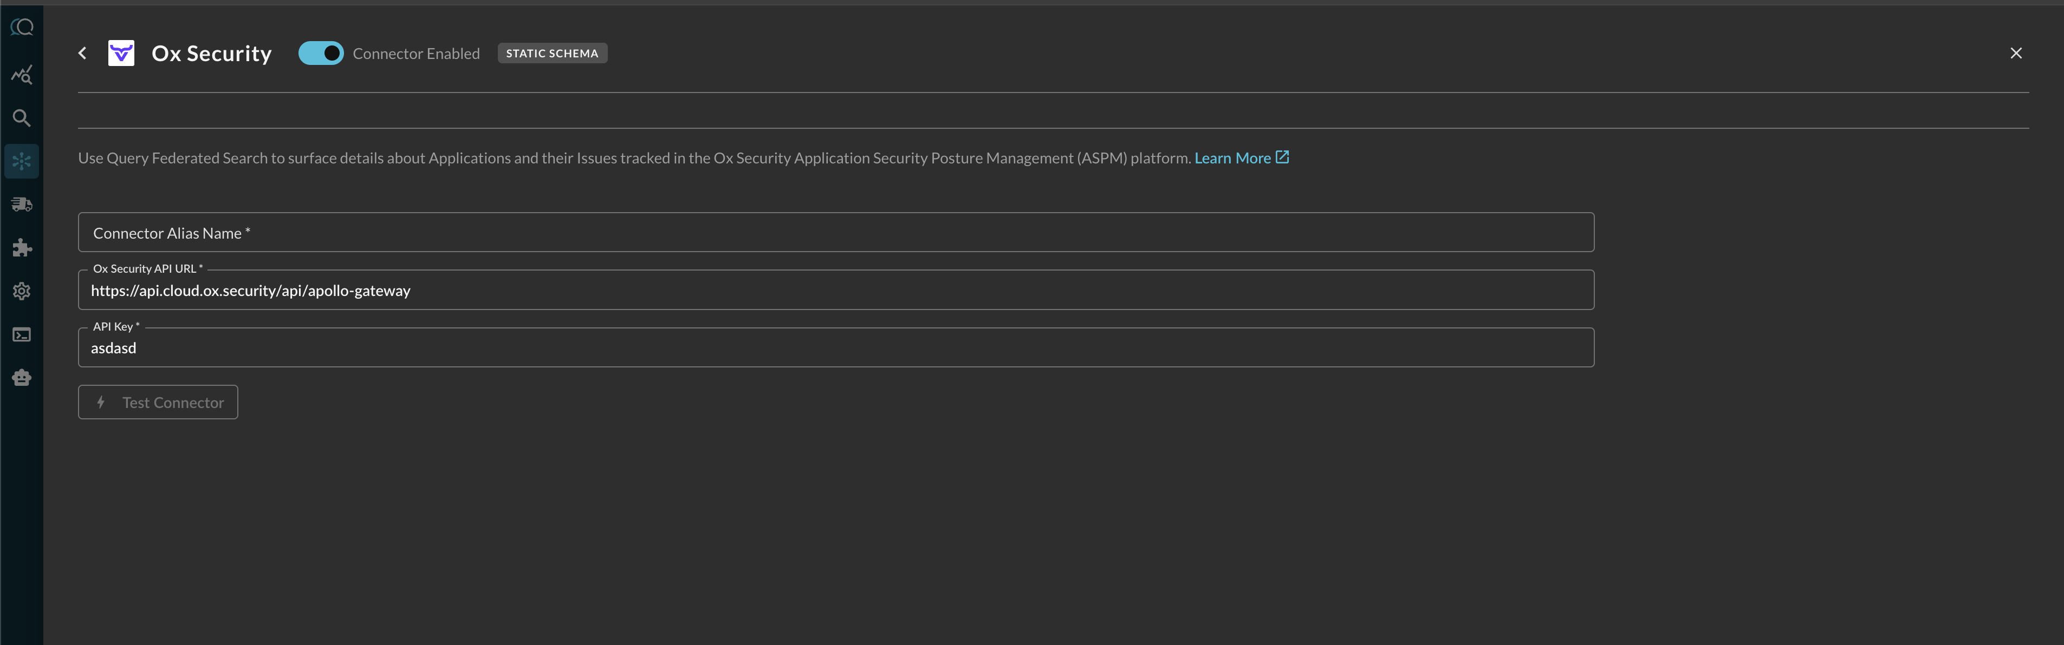Open the robot assistant sidebar icon
The width and height of the screenshot is (2064, 645).
pos(22,378)
